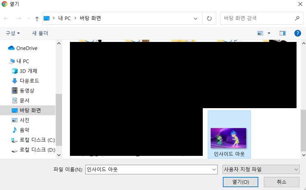The width and height of the screenshot is (306, 190).
Task: Go forward using the right arrow
Action: (19, 19)
